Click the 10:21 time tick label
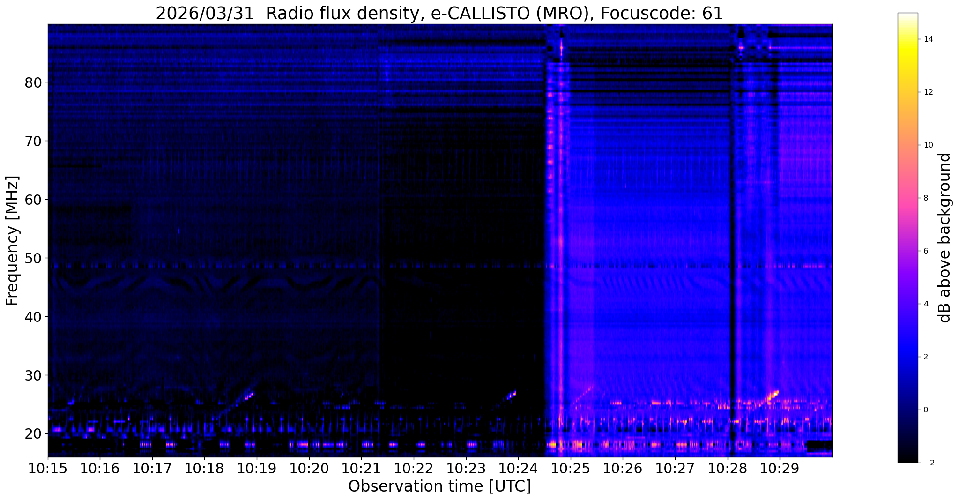The width and height of the screenshot is (959, 500). click(x=362, y=468)
